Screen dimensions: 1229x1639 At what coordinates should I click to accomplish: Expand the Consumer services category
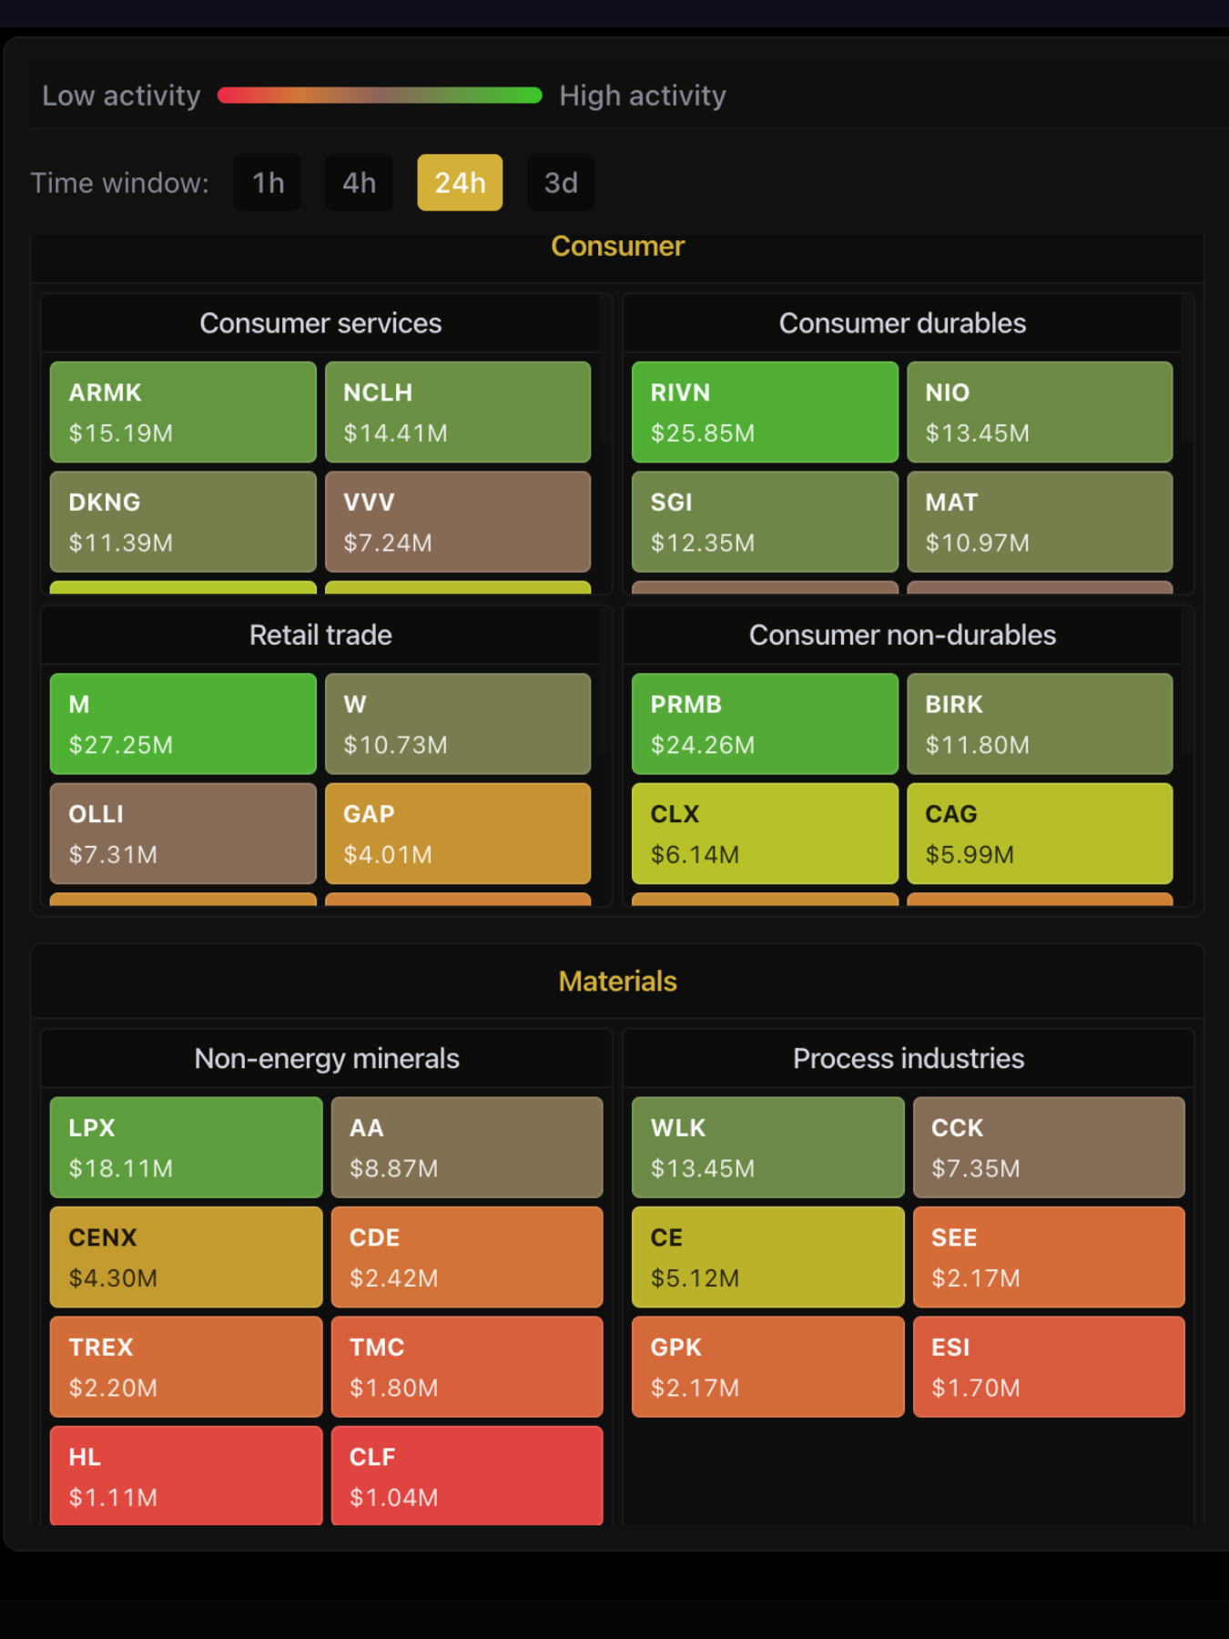[x=320, y=323]
